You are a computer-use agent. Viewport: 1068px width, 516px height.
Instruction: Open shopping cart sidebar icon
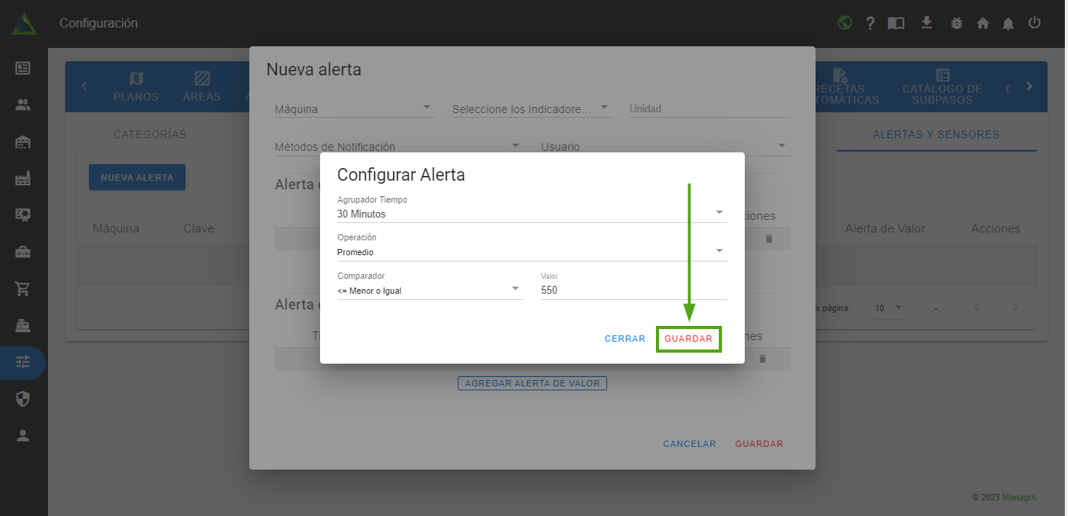click(23, 288)
